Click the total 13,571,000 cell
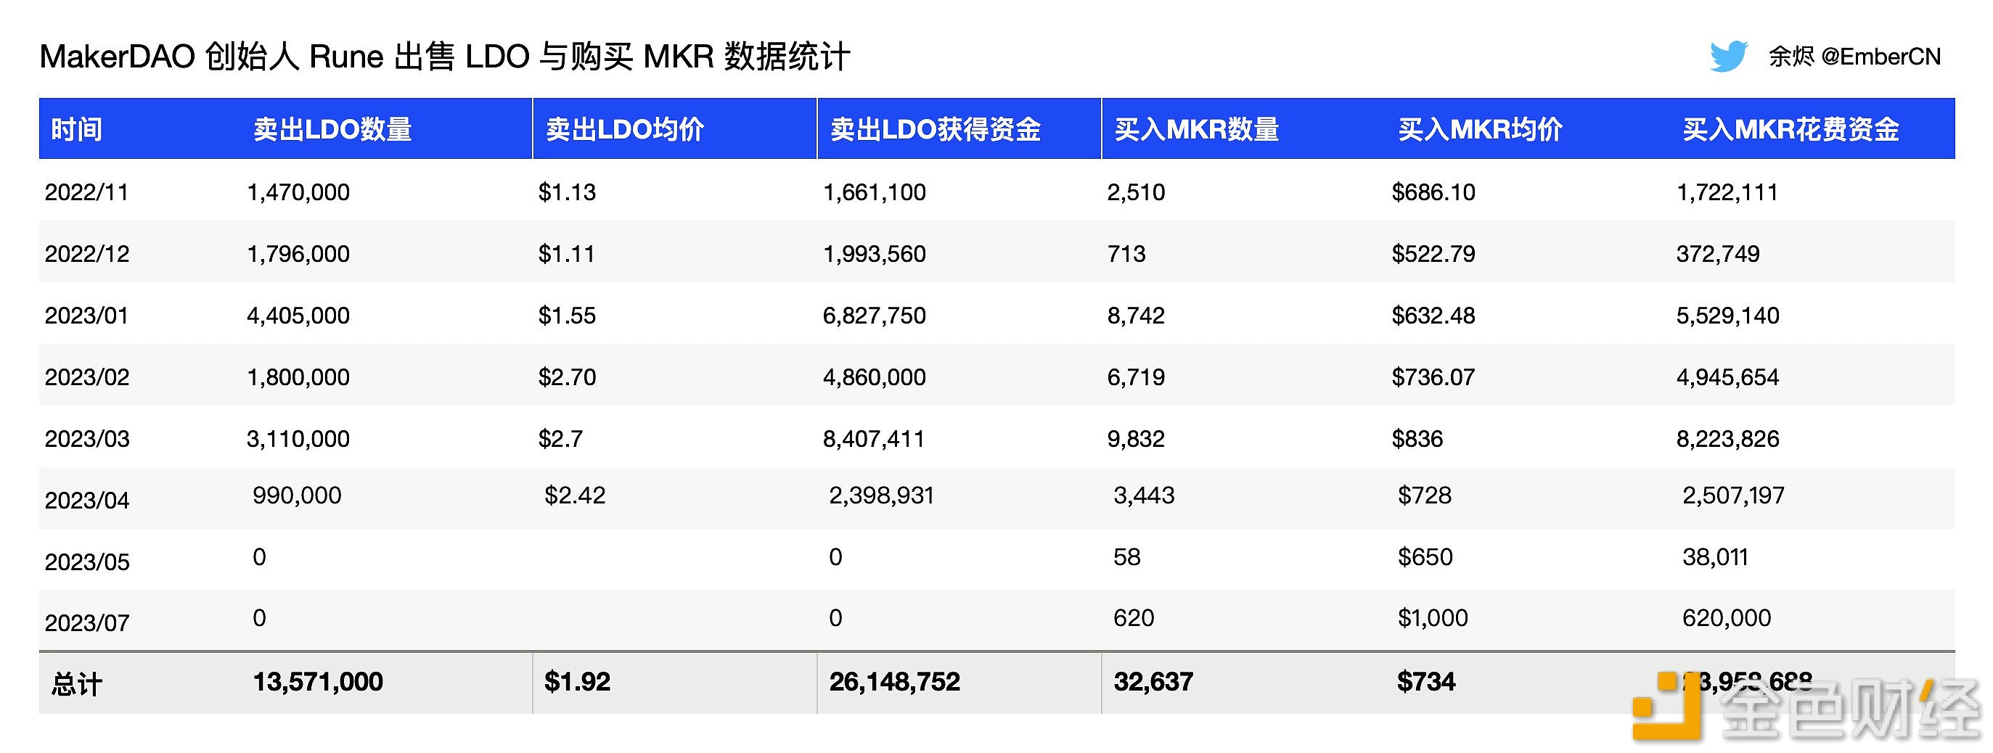The height and width of the screenshot is (753, 1993). 318,682
